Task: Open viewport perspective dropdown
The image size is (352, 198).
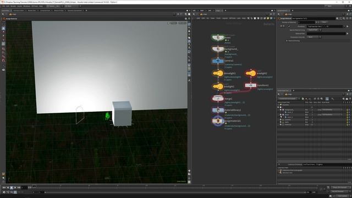Action: pos(174,23)
